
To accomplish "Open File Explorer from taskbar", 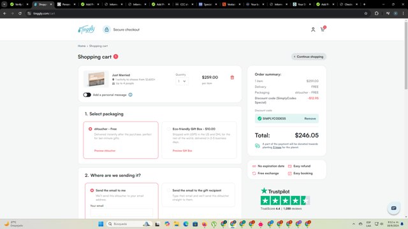I will (x=177, y=224).
